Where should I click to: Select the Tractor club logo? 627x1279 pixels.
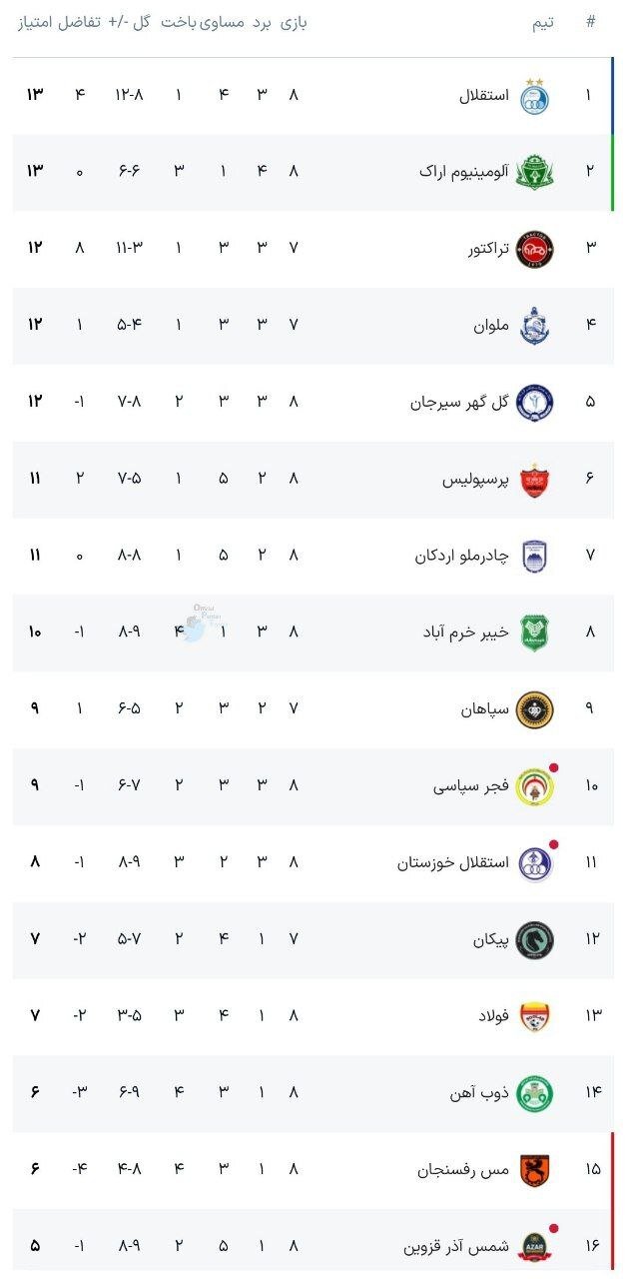(x=535, y=249)
